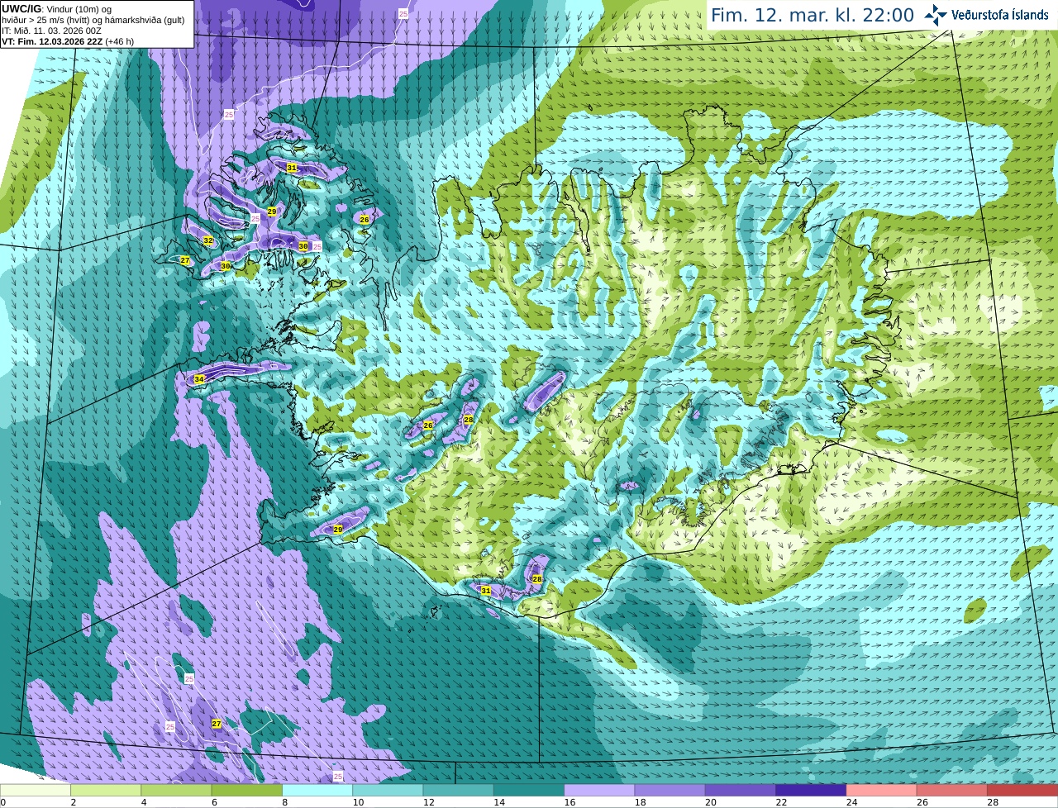The height and width of the screenshot is (808, 1058).
Task: Click the legend scale value 6
Action: (x=214, y=802)
